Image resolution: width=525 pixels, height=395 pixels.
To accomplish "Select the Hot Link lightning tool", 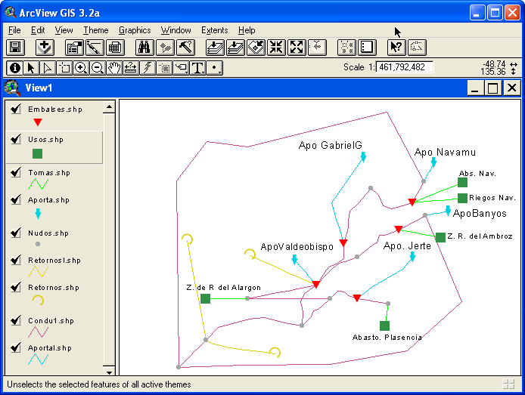I will coord(148,68).
